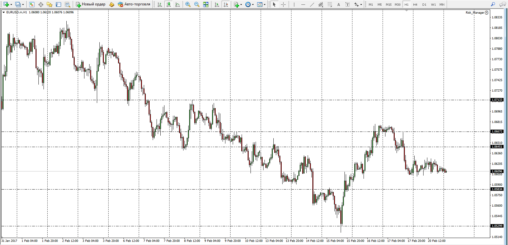Screen dimensions: 508x245
Task: Switch to MN monthly timeframe
Action: pos(442,4)
